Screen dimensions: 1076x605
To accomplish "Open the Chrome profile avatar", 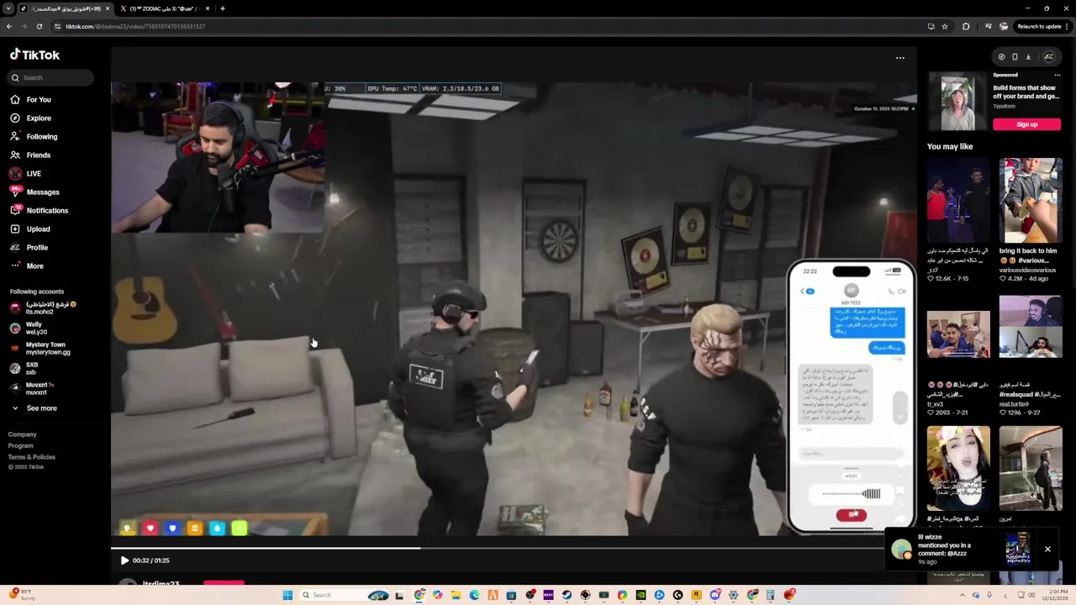I will click(1004, 26).
